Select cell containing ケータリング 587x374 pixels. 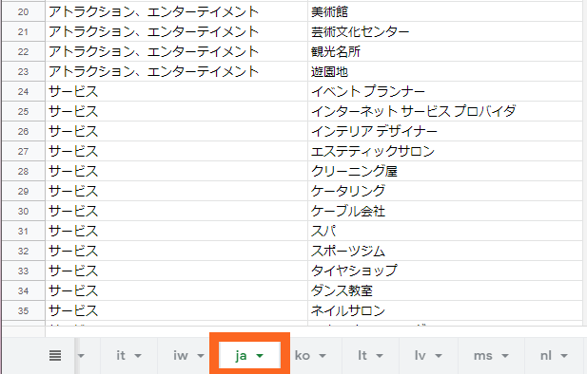[x=445, y=191]
